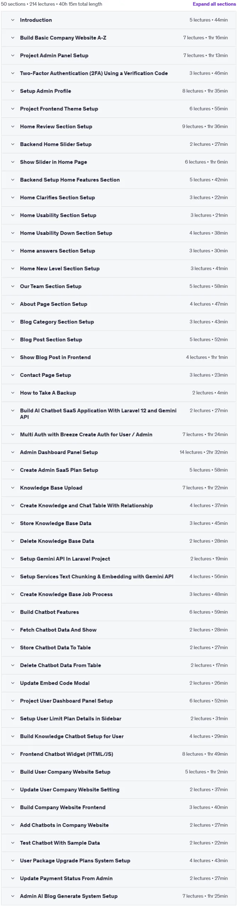The image size is (237, 906).
Task: Expand the Introduction section chevron
Action: 13,20
